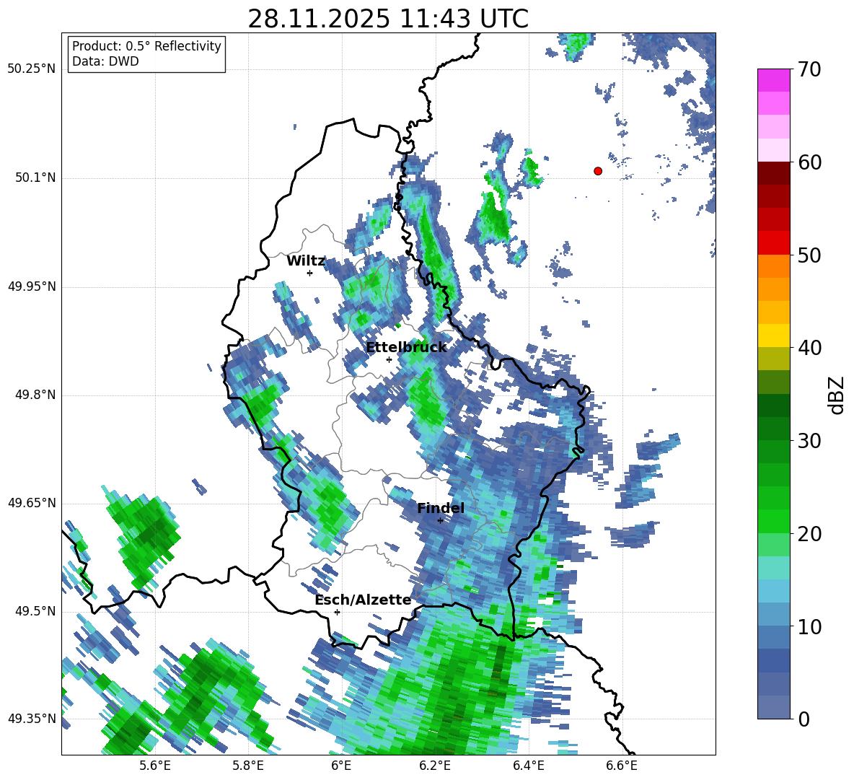Click the orange colorbar segment below 50
Image resolution: width=854 pixels, height=780 pixels.
coord(773,266)
